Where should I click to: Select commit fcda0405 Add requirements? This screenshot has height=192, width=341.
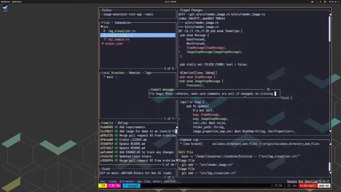click(137, 127)
